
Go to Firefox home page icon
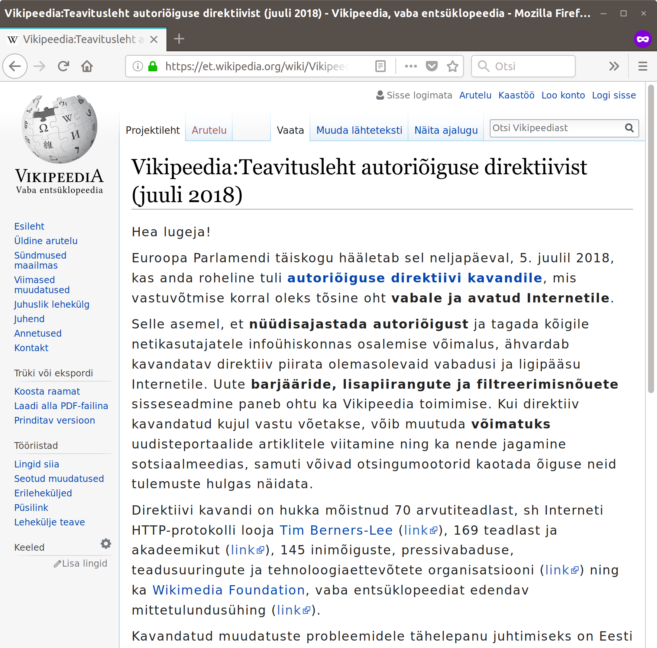[x=87, y=67]
